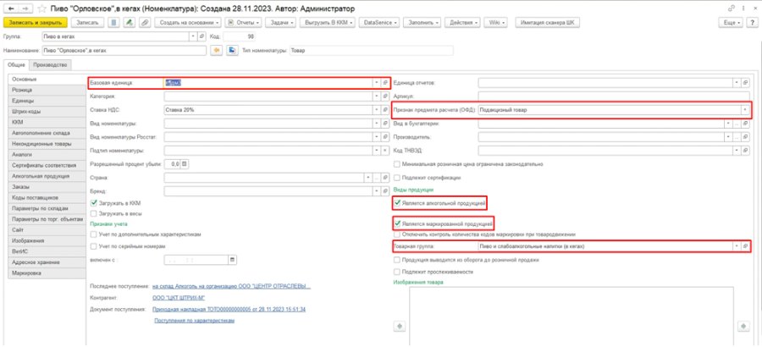Enable Учет по серийным номерам
The width and height of the screenshot is (762, 347).
[x=94, y=247]
